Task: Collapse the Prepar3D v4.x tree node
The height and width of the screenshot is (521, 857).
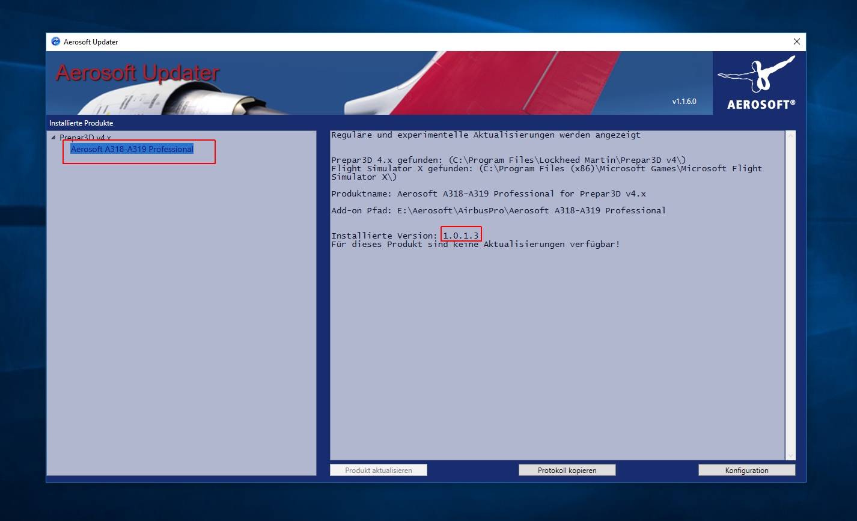Action: coord(53,138)
